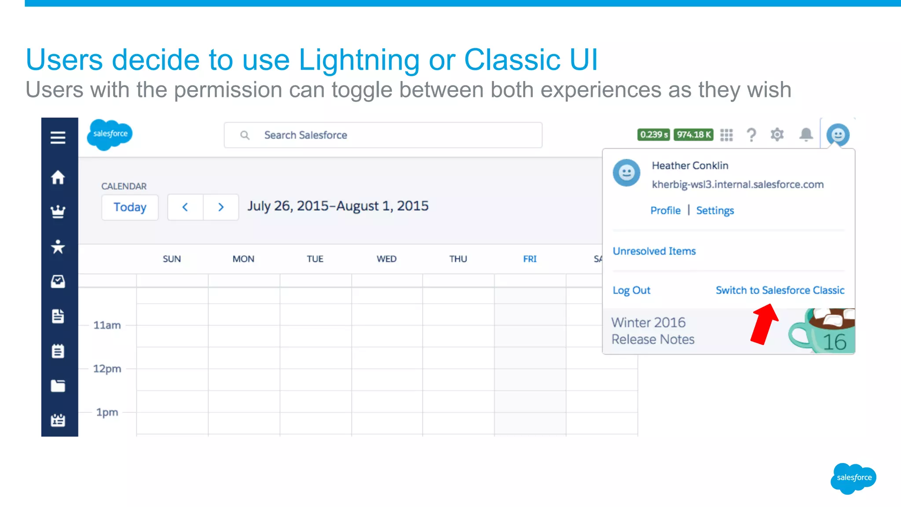The image size is (901, 507).
Task: Select Unresolved Items menu entry
Action: tap(654, 251)
